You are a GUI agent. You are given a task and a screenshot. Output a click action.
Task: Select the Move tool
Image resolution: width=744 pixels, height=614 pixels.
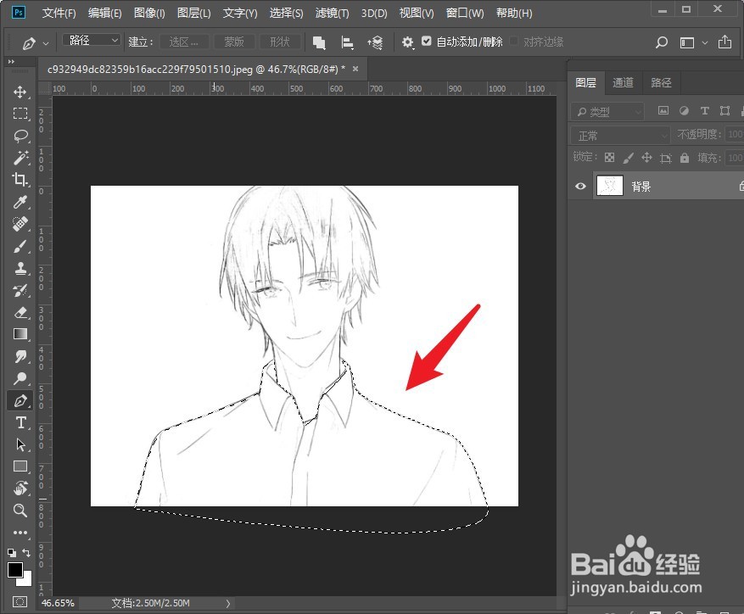20,92
